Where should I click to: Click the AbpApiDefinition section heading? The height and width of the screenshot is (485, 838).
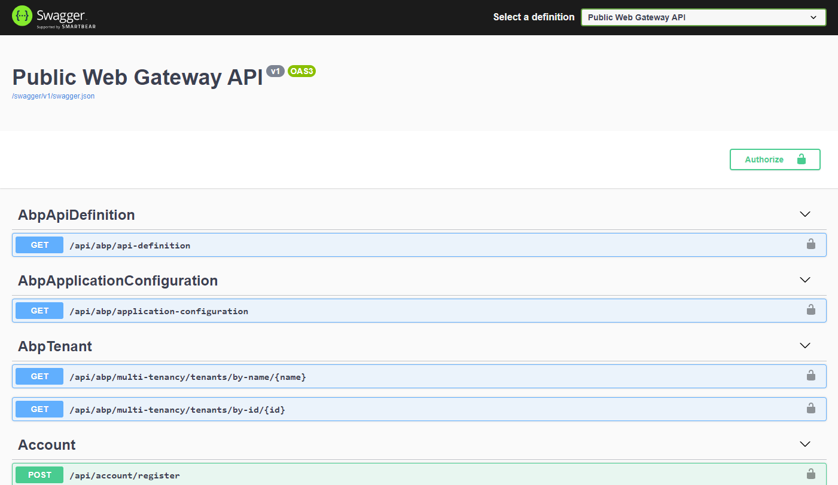[x=77, y=215]
